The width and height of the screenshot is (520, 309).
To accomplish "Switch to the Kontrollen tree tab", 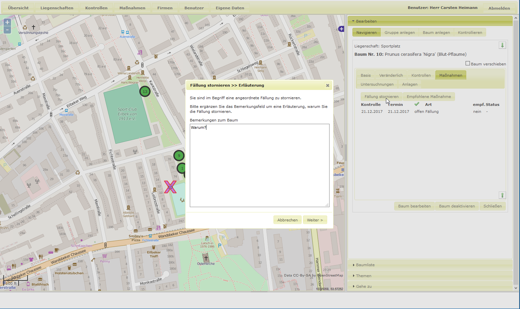I will tap(421, 75).
